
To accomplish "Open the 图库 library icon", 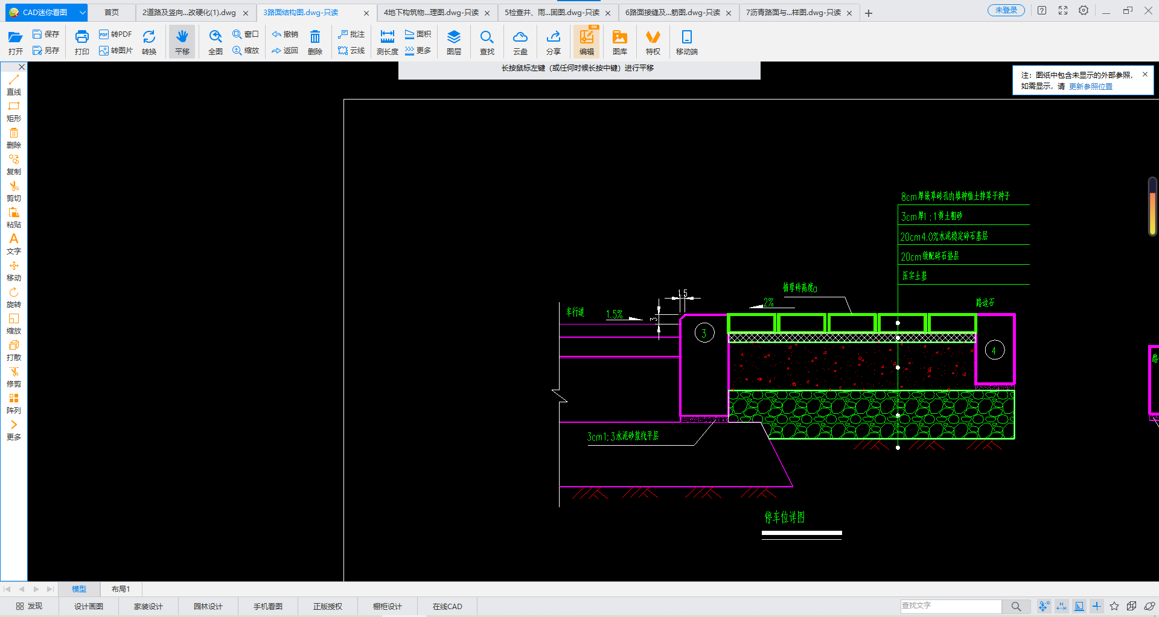I will tap(619, 42).
